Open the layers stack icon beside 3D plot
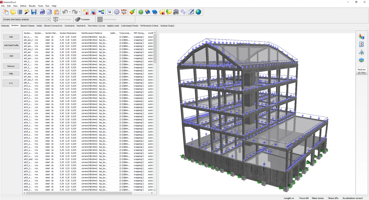 [361, 60]
